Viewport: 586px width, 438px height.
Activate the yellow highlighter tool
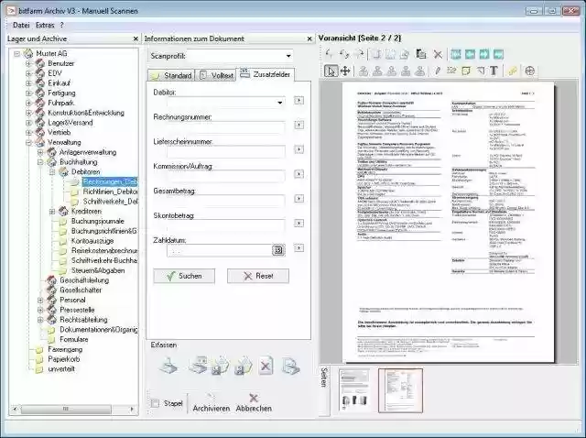[x=513, y=71]
